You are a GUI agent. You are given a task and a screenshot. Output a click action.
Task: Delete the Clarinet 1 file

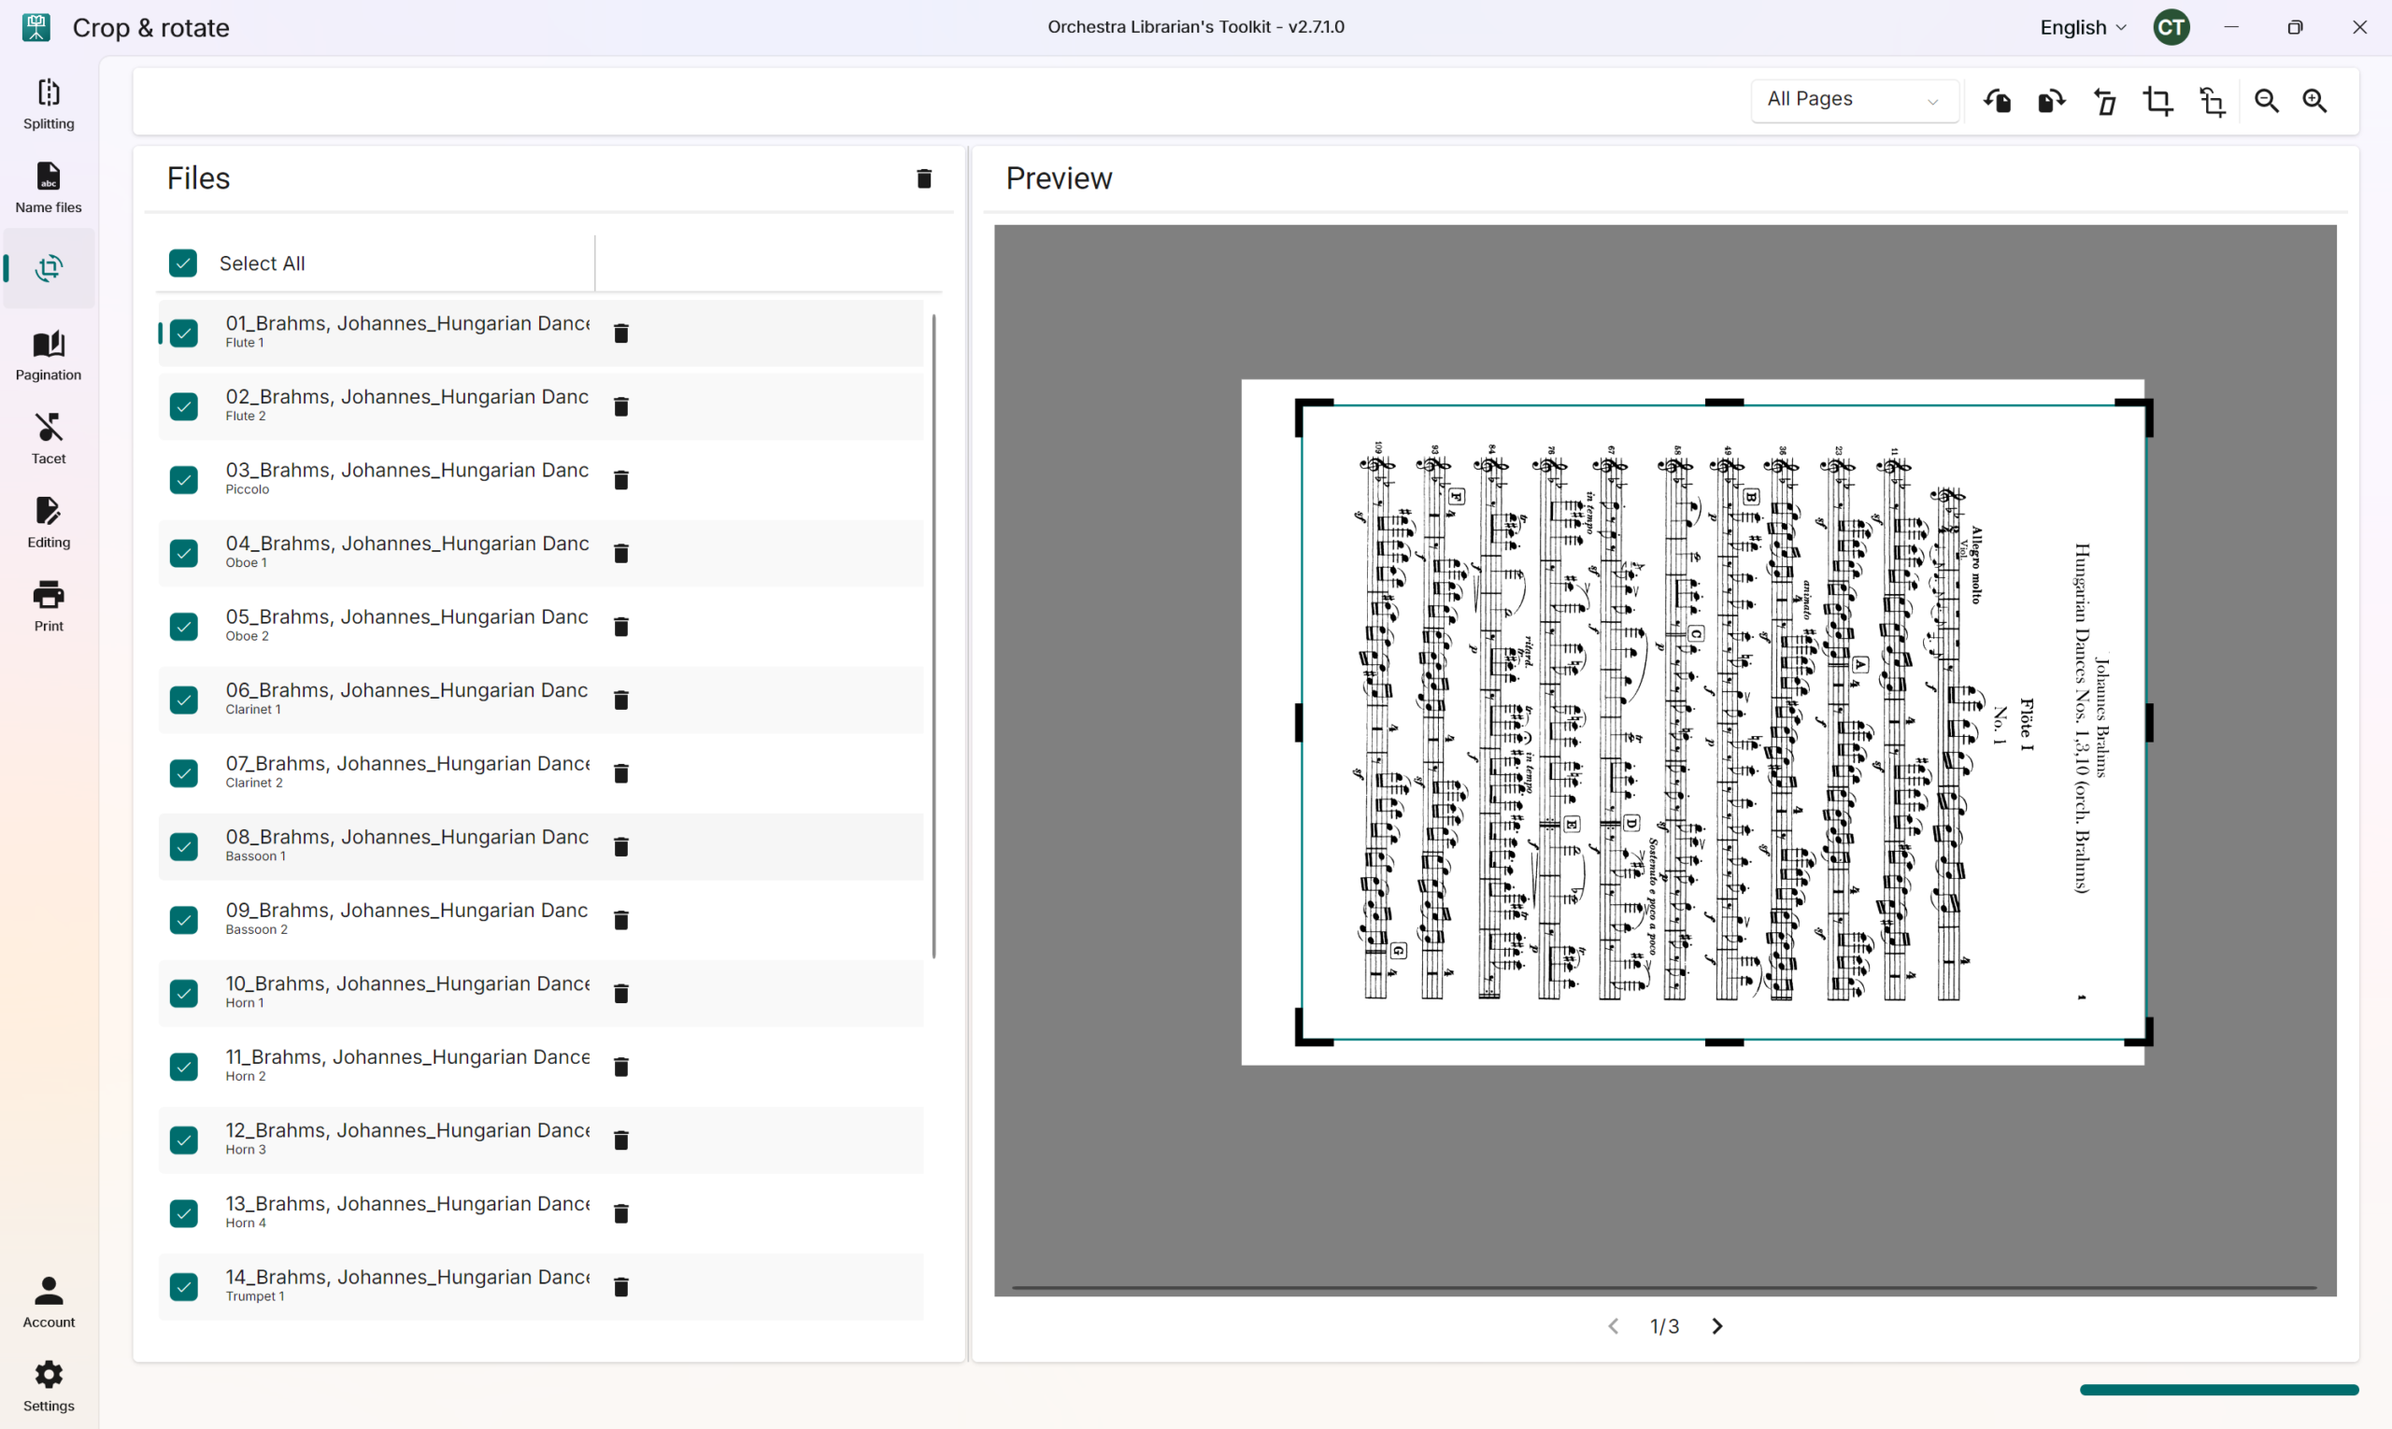(621, 700)
